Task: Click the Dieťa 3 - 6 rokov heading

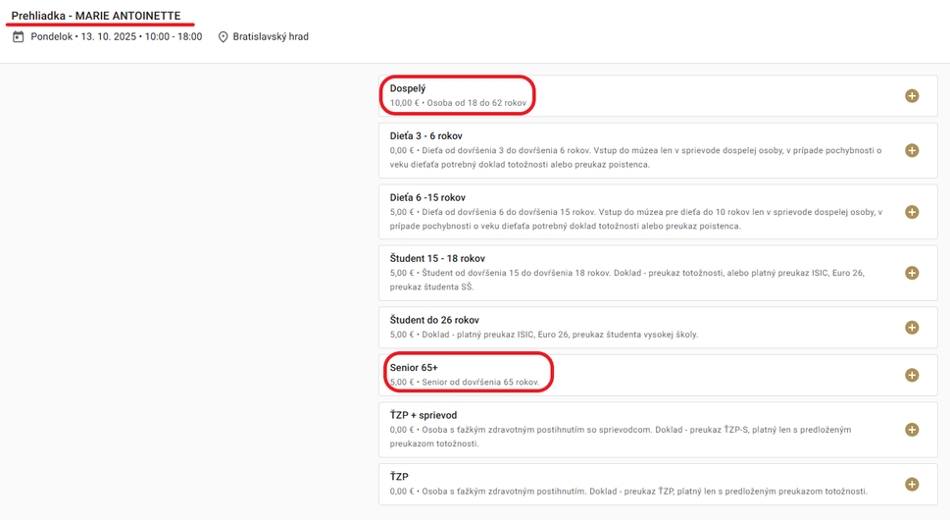Action: 425,135
